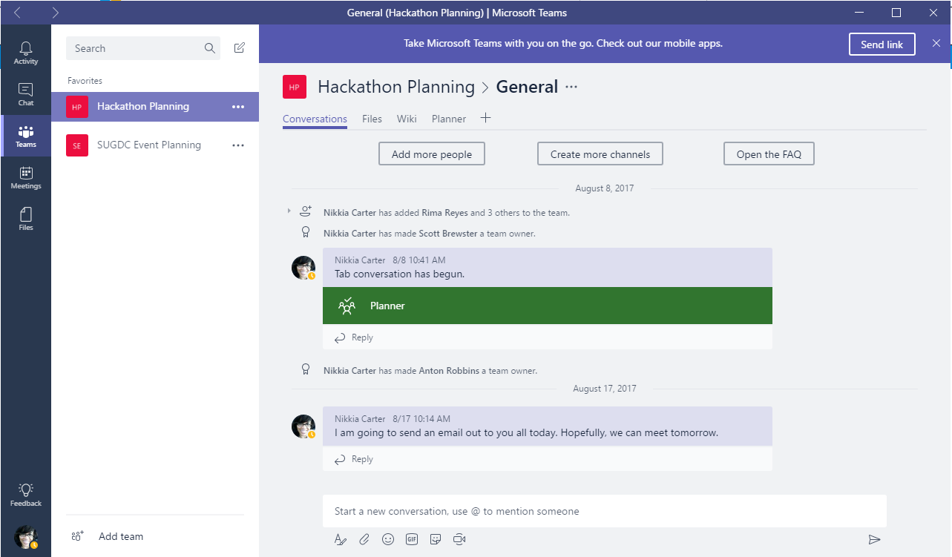
Task: Click the Scott Brewster team owner entry
Action: click(x=430, y=233)
